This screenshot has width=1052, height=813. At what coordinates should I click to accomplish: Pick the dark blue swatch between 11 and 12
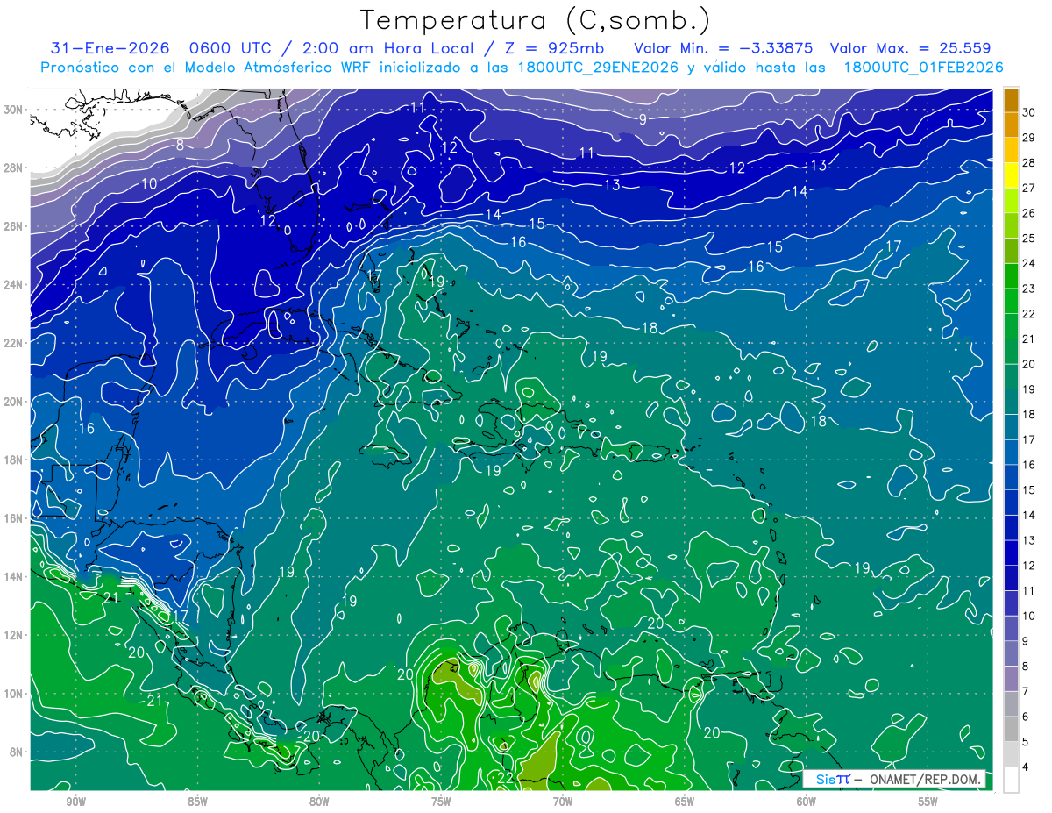[x=1011, y=579]
